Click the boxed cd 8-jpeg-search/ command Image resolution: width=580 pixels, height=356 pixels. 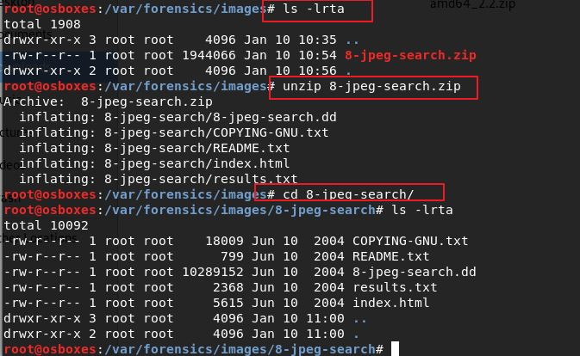point(349,194)
